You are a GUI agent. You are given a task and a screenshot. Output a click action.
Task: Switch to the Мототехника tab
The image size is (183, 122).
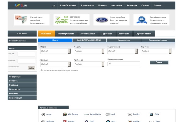tap(88, 34)
